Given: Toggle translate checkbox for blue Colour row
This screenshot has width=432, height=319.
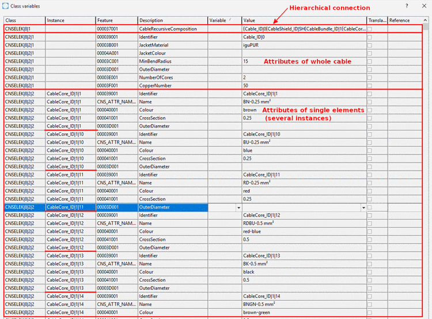Looking at the screenshot, I should [x=370, y=151].
